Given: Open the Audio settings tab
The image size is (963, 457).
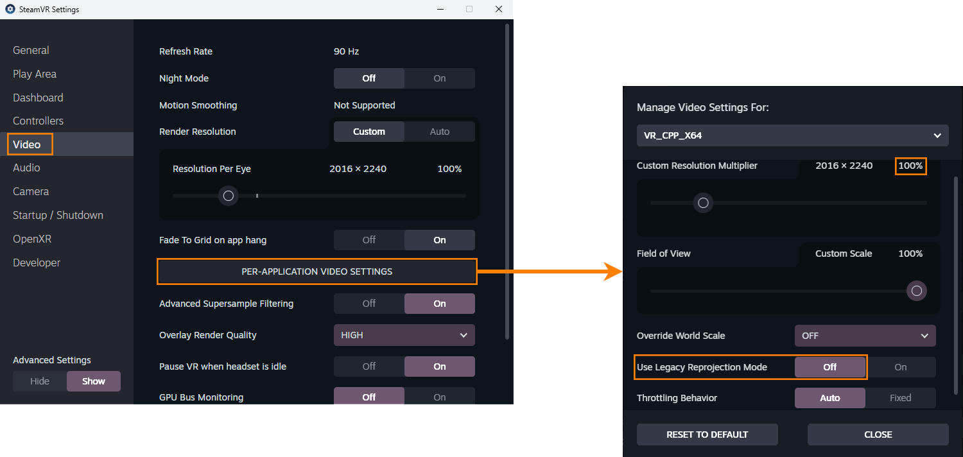Looking at the screenshot, I should [26, 168].
